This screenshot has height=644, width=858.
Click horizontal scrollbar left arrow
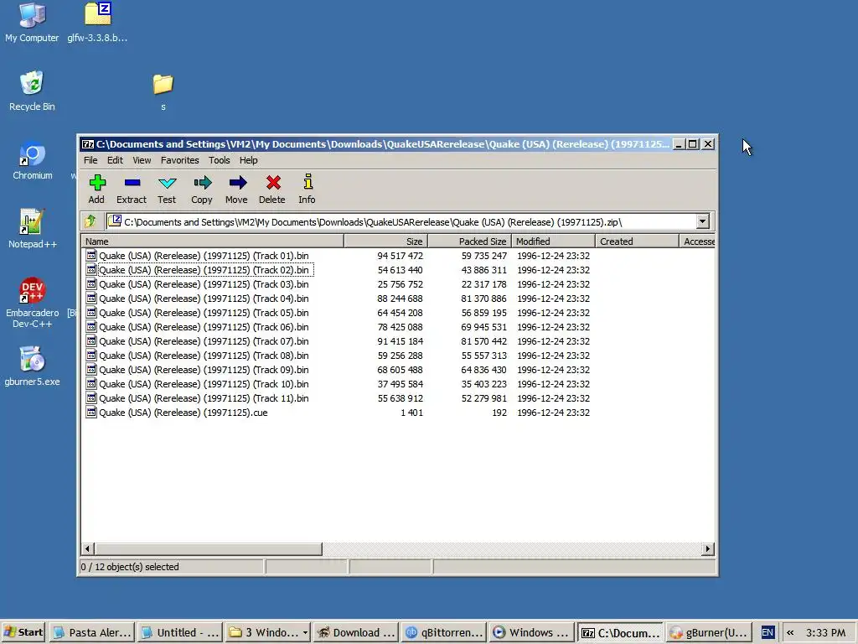tap(87, 548)
